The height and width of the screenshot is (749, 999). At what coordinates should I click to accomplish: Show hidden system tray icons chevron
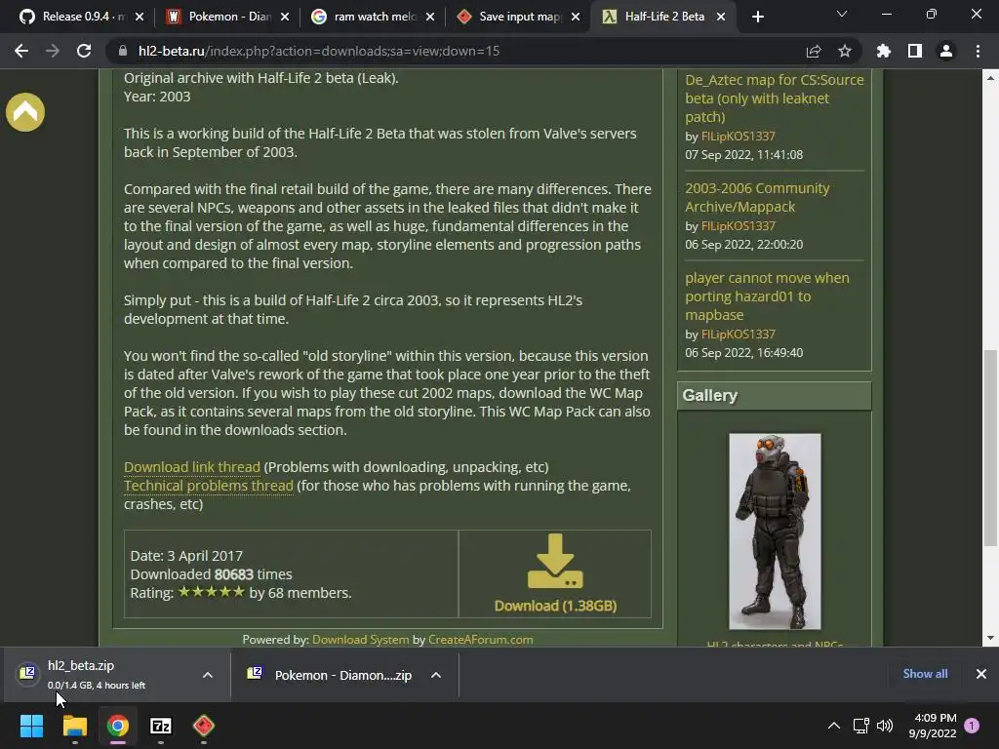pos(833,726)
